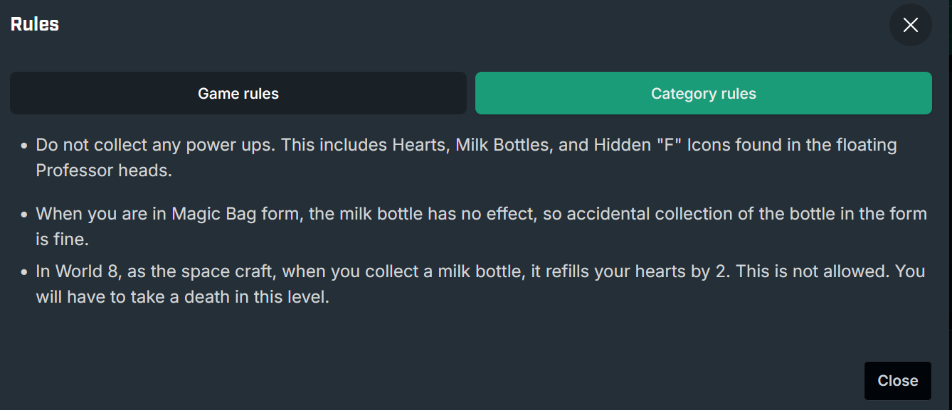Click the bullet marker before the World 8 rule
Screen dimensions: 952x410
coord(24,271)
